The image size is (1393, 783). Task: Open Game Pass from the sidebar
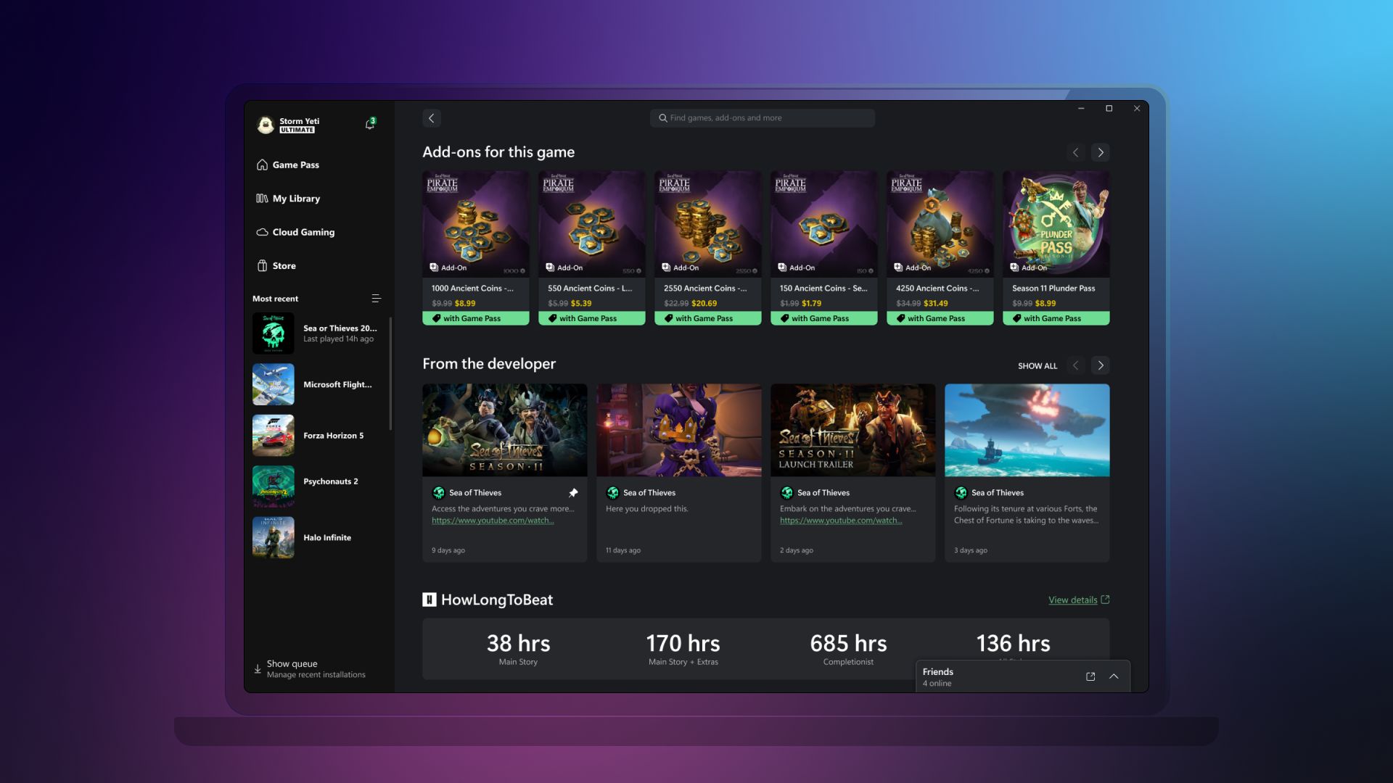pyautogui.click(x=295, y=165)
